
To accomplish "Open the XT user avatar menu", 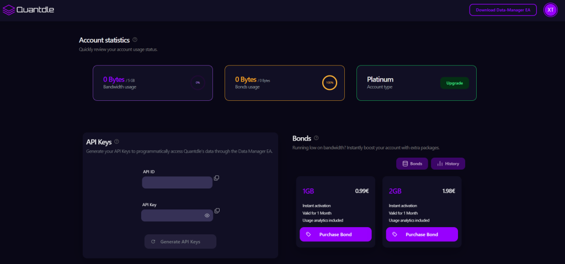I will pos(550,10).
